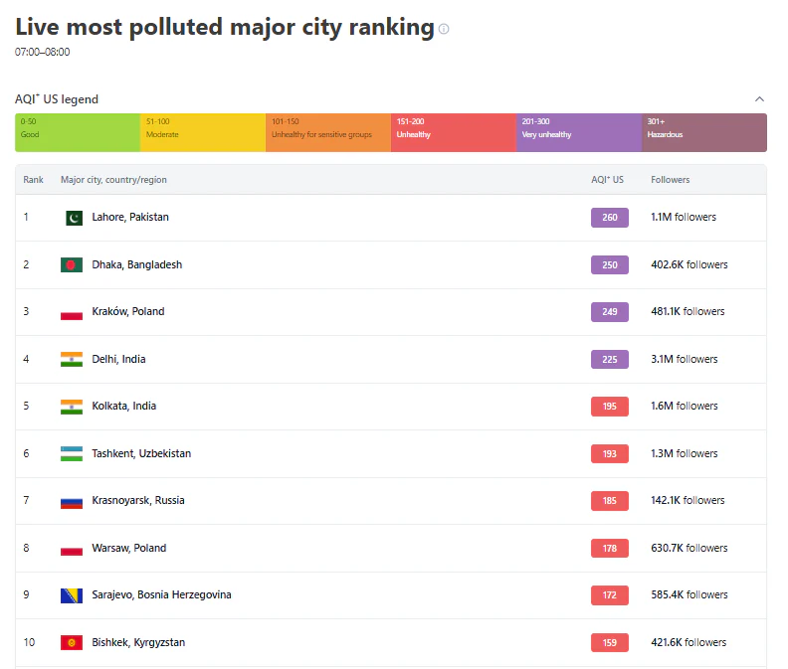
Task: Click the info icon beside ranking title
Action: click(444, 29)
